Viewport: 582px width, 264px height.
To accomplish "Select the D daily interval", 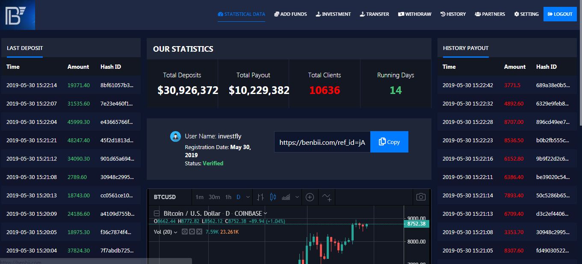I will point(238,197).
